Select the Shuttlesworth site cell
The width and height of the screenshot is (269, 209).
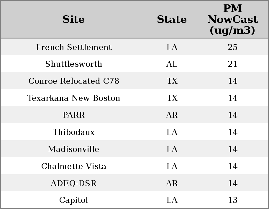pos(74,64)
